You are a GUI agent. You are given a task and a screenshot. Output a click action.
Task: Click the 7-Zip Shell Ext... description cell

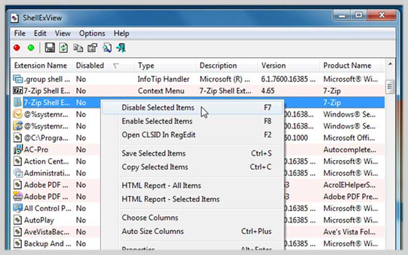225,91
